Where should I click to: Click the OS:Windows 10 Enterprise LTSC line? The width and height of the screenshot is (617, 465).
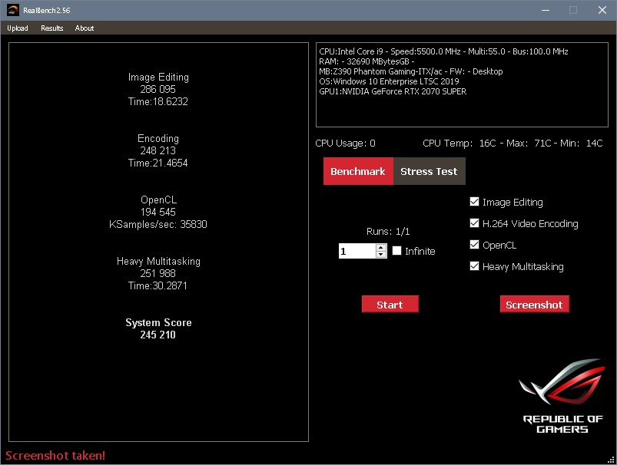click(x=389, y=81)
